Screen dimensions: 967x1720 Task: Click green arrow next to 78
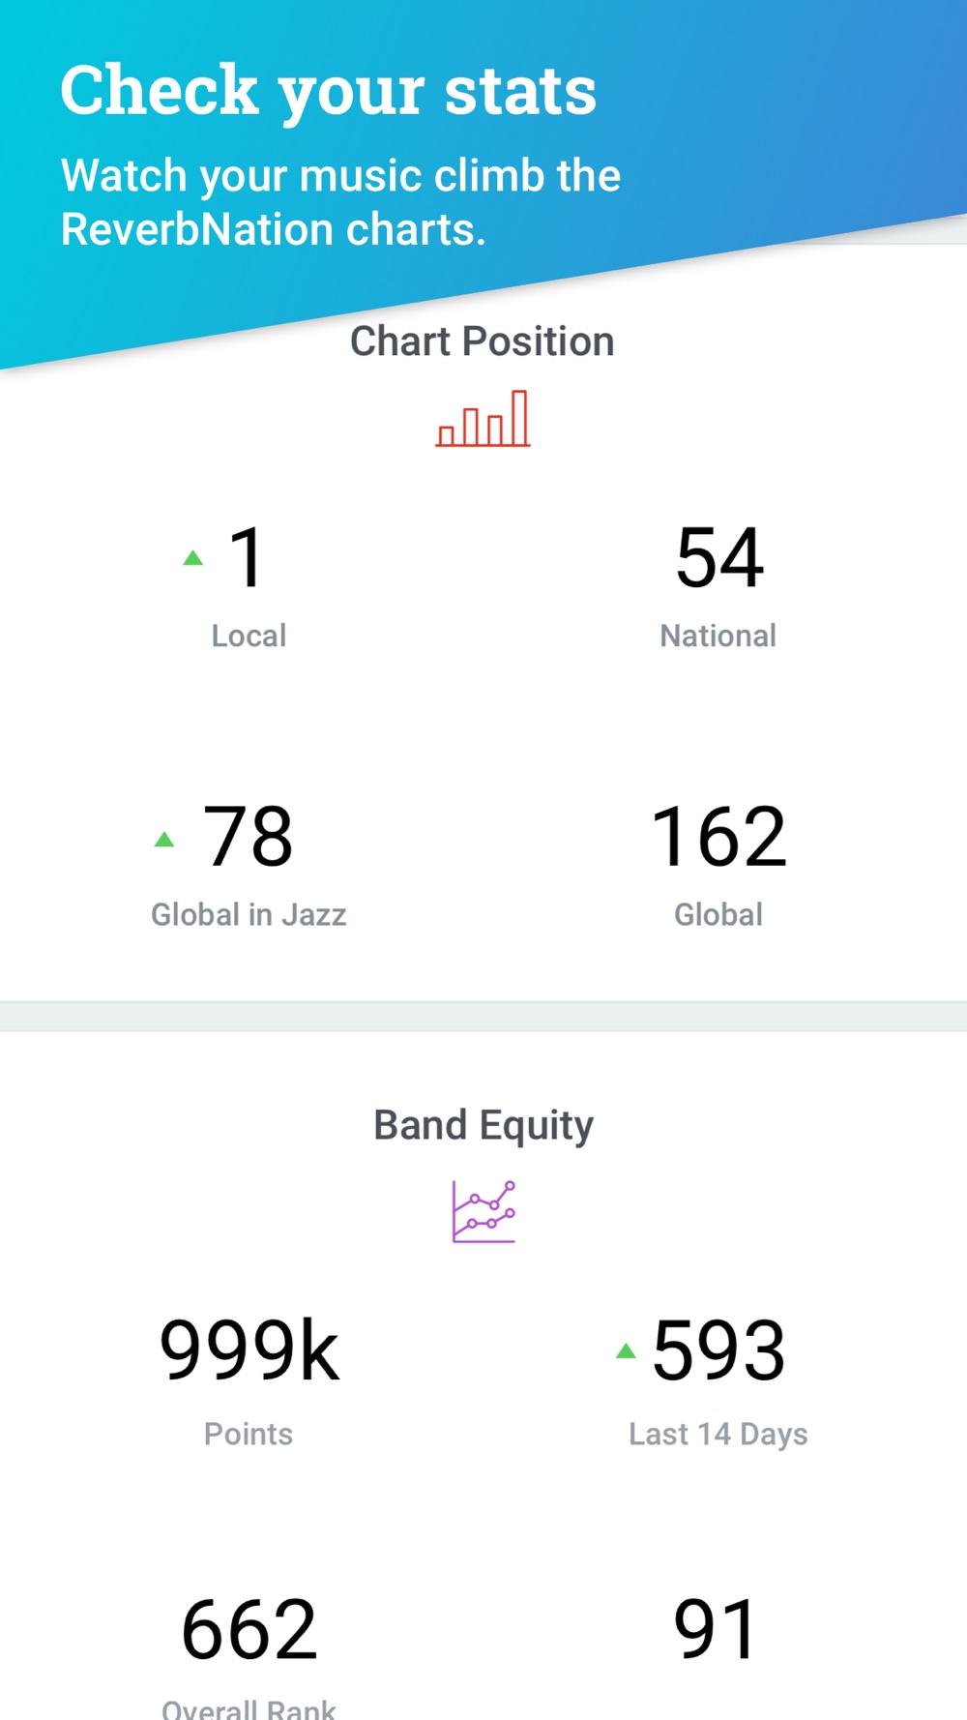tap(164, 839)
